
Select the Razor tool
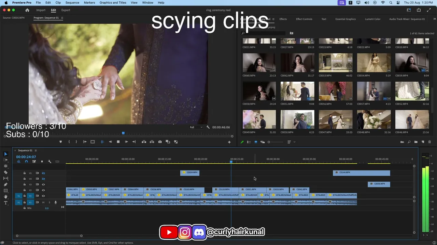[5, 172]
